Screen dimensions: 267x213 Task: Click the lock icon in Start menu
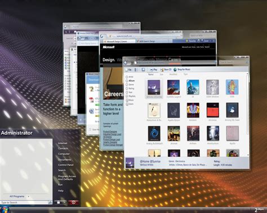[59, 202]
